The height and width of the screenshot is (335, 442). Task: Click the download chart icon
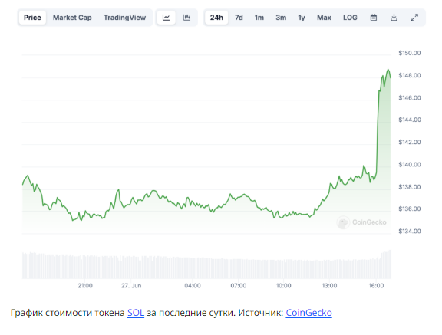click(394, 18)
